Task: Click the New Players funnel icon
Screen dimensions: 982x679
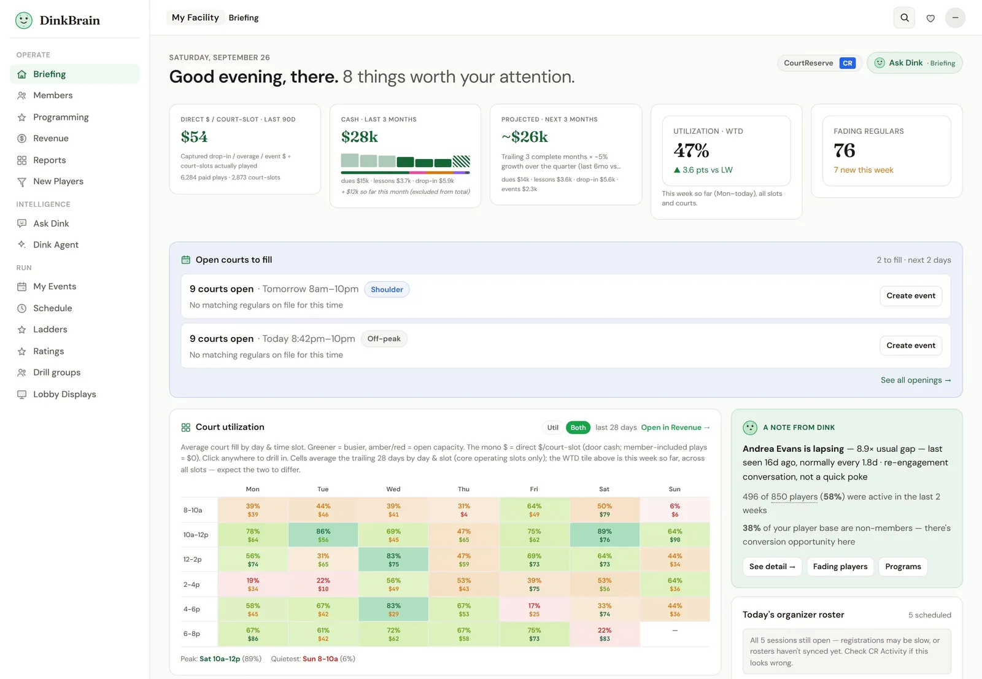Action: click(x=22, y=182)
